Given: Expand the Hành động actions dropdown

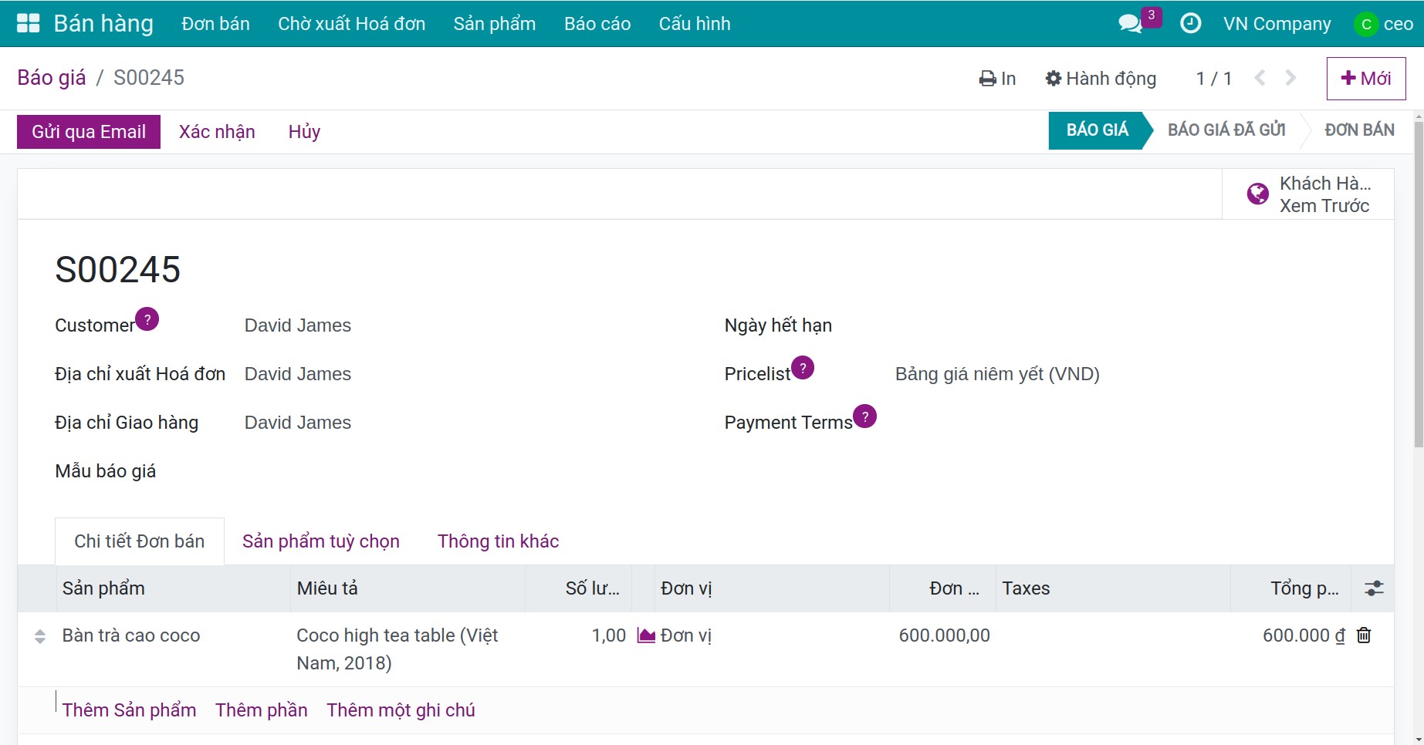Looking at the screenshot, I should pyautogui.click(x=1101, y=79).
